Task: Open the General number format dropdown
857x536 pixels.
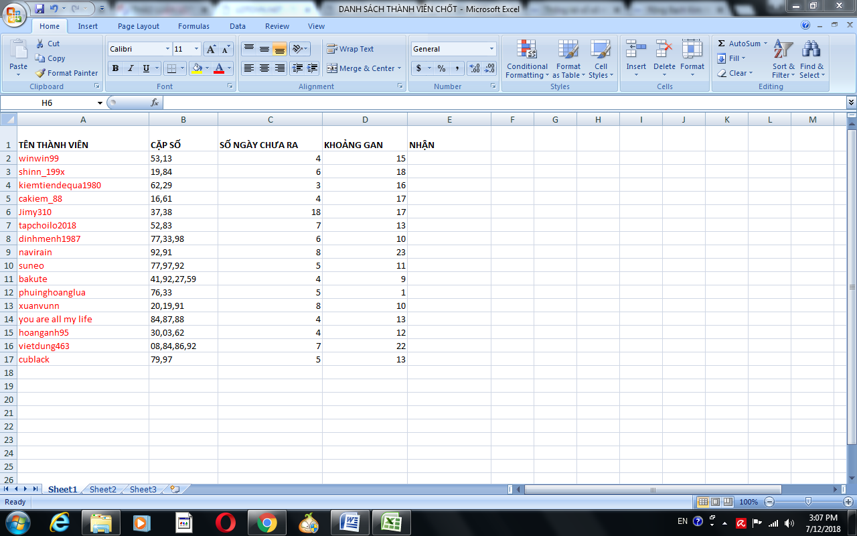Action: click(491, 49)
